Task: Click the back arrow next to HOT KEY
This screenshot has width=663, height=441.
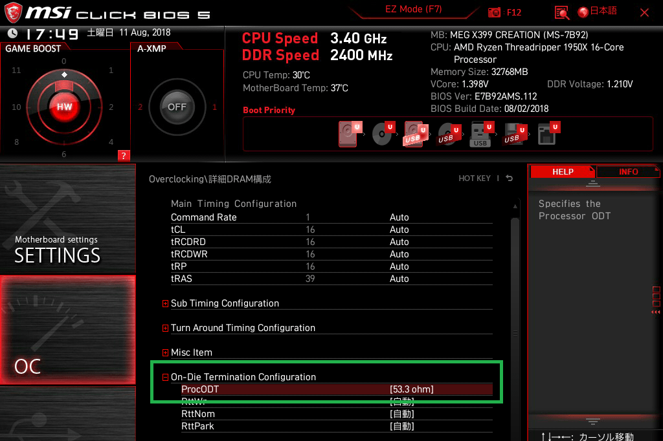Action: (510, 178)
